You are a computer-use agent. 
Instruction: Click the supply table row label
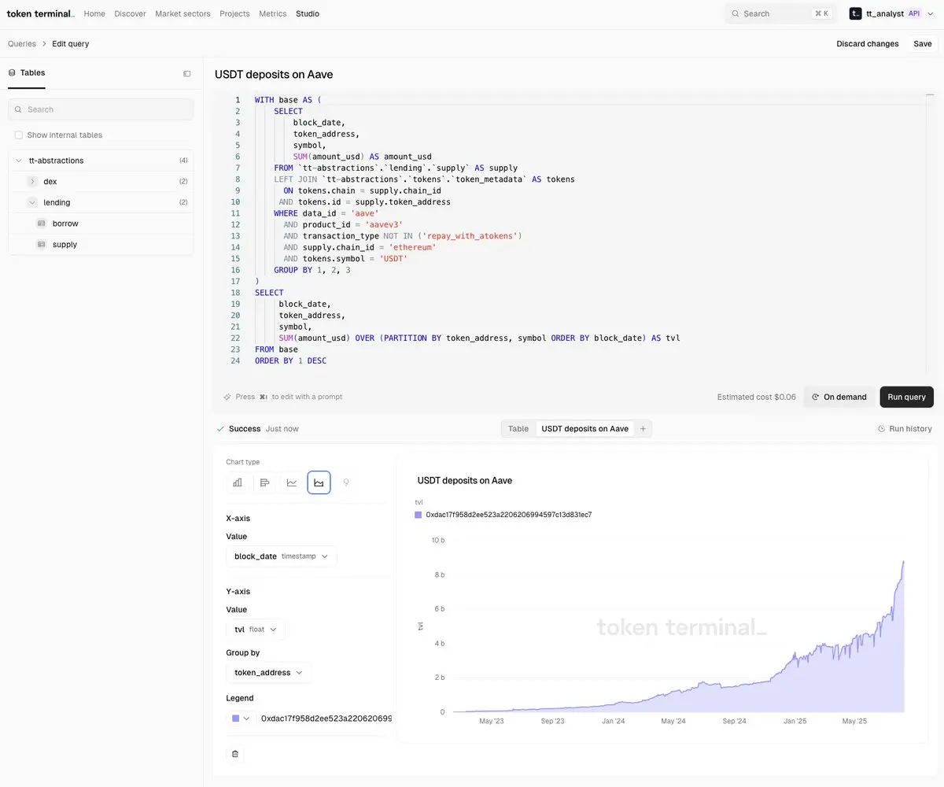[x=65, y=245]
